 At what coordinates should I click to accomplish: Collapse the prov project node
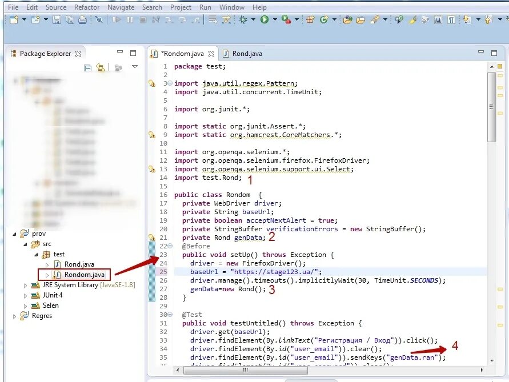point(14,234)
